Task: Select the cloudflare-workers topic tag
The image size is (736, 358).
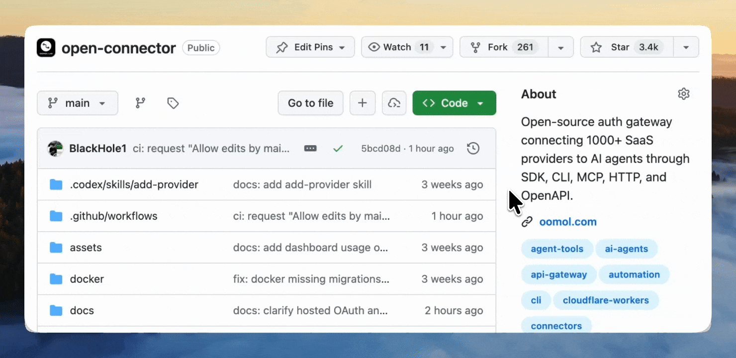Action: 606,300
